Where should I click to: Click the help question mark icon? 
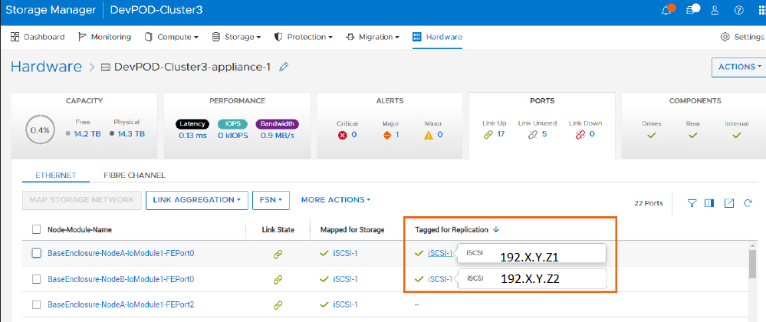point(739,11)
